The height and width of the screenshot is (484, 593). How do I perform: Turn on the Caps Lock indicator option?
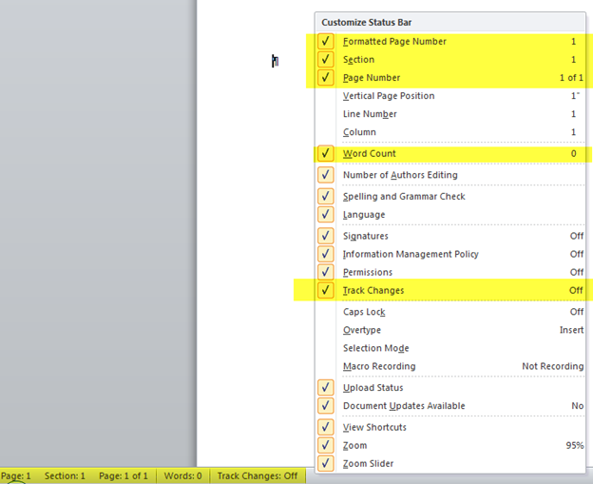(364, 312)
